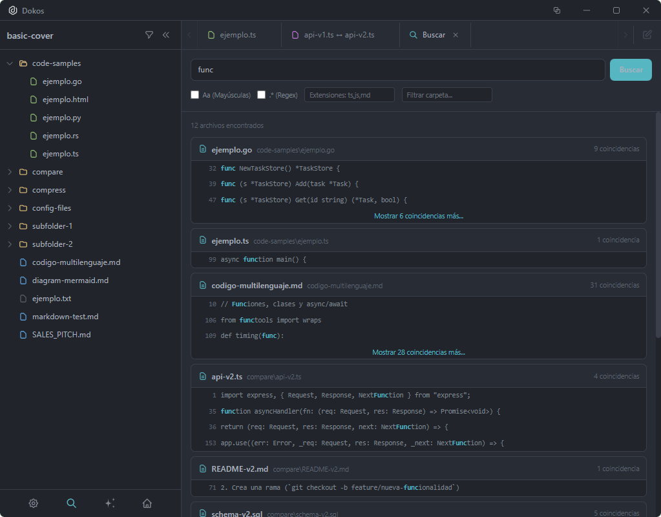This screenshot has height=517, width=661.
Task: Enable the Aa (Mayúsculas) checkbox
Action: point(195,95)
